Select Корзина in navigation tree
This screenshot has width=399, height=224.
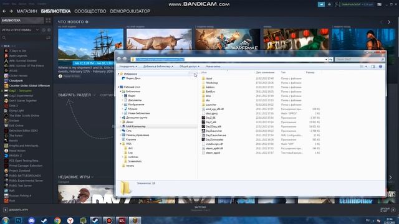(x=131, y=139)
